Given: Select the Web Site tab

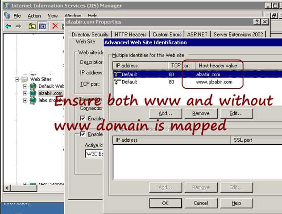Looking at the screenshot, I should 85,41.
